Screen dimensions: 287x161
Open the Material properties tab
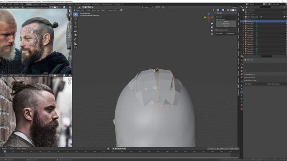pos(242,106)
